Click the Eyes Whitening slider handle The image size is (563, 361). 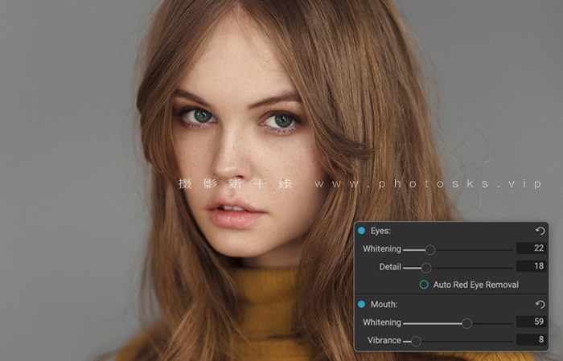430,250
